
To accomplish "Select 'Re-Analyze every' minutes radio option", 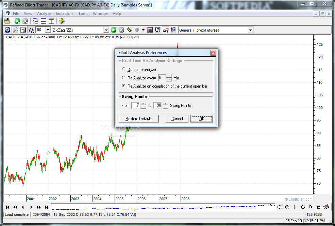I will point(123,78).
